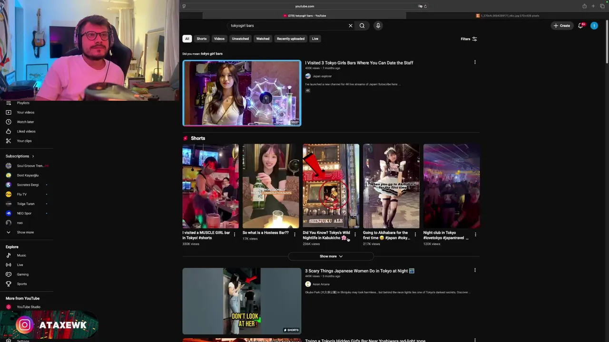Select the Videos filter chip

pos(219,39)
